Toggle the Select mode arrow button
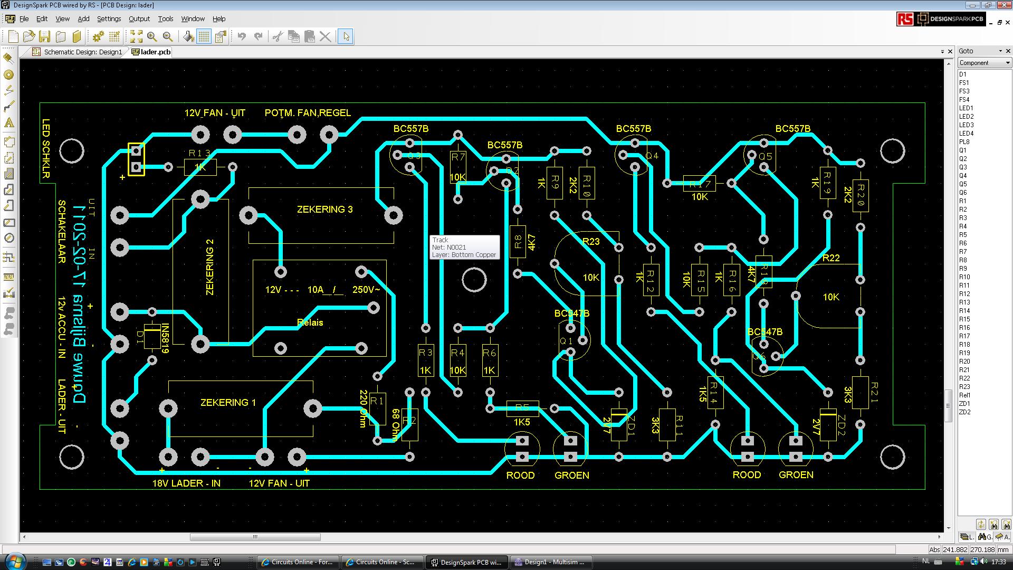Screen dimensions: 1013x570 point(346,36)
